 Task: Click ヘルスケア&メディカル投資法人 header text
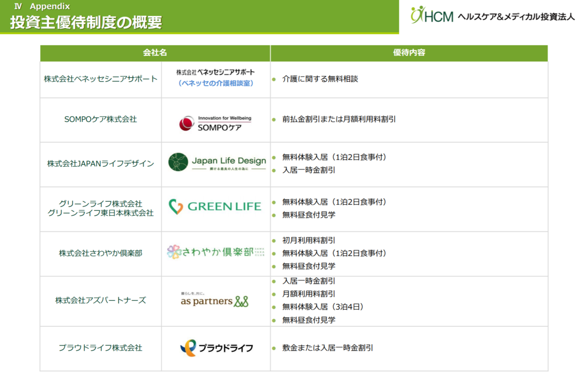click(x=516, y=16)
